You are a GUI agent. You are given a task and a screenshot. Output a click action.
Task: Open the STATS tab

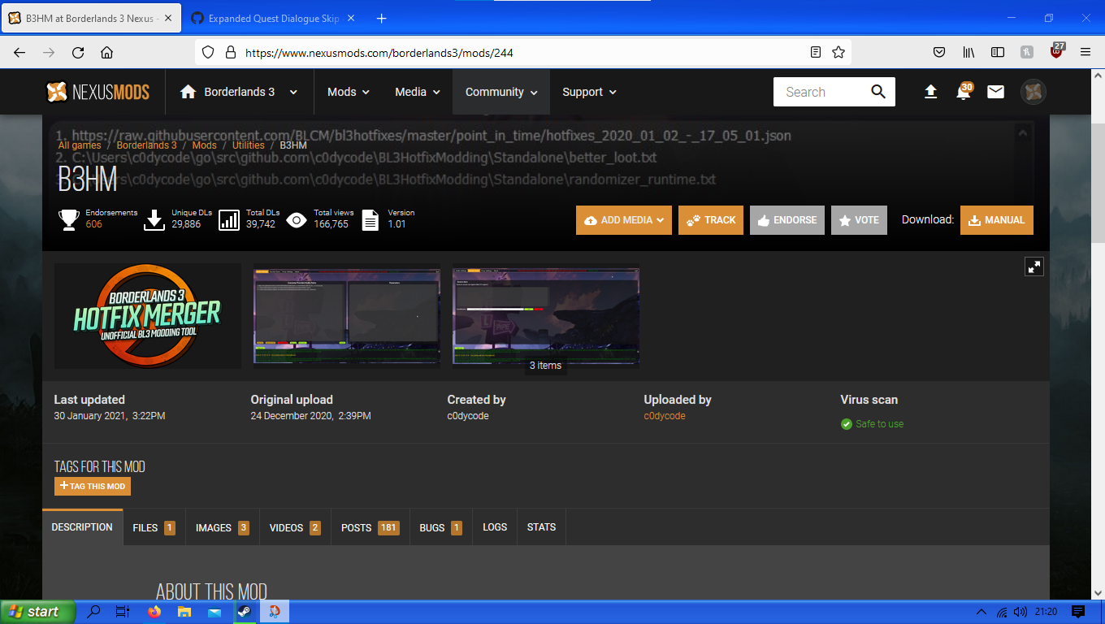pos(541,527)
